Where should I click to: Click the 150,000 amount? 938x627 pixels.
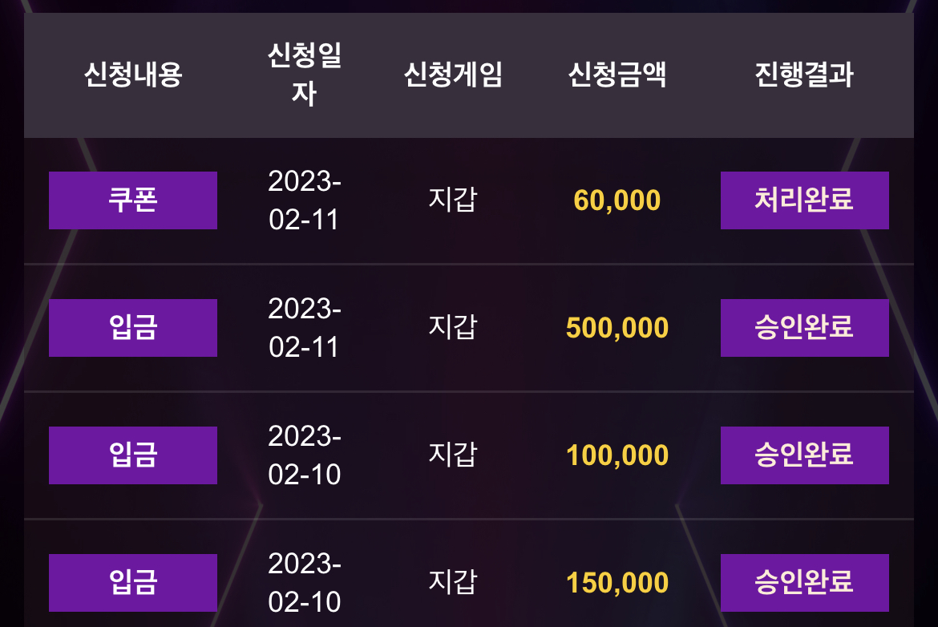(617, 583)
